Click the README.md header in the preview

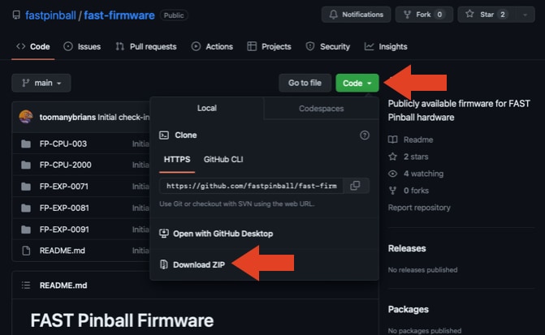point(63,286)
